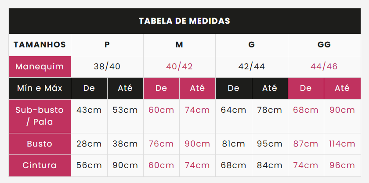Viewport: 369px width, 183px height.
Task: Click the Busto row label
Action: 40,144
